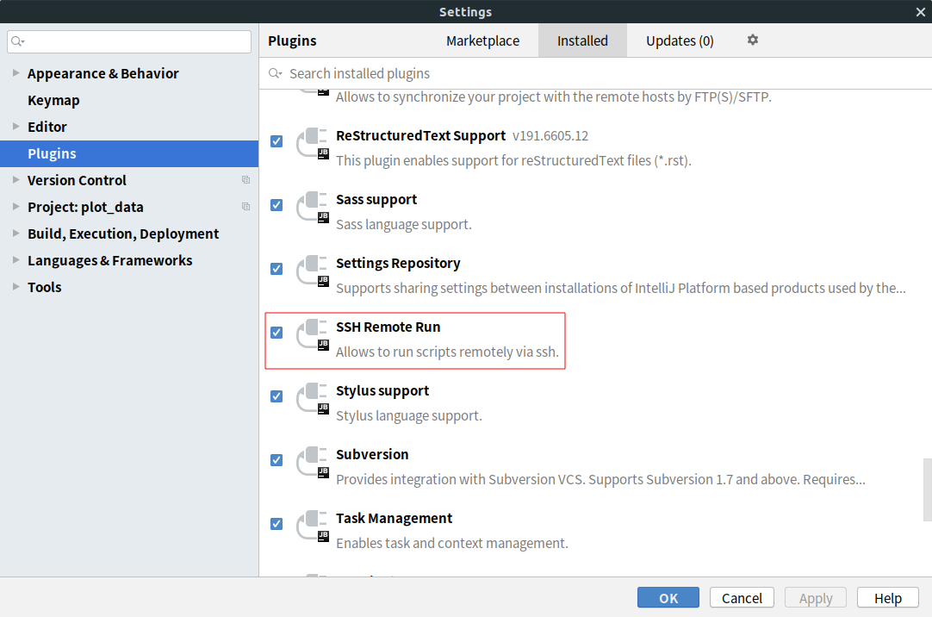Click 'Stylus language support.' description
Viewport: 932px width, 617px height.
409,415
